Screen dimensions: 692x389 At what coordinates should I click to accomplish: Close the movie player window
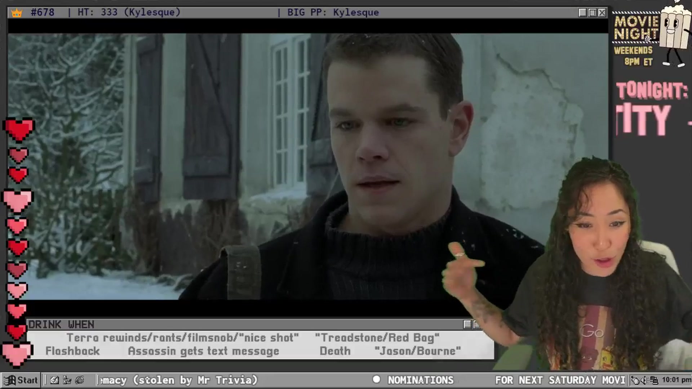click(602, 13)
